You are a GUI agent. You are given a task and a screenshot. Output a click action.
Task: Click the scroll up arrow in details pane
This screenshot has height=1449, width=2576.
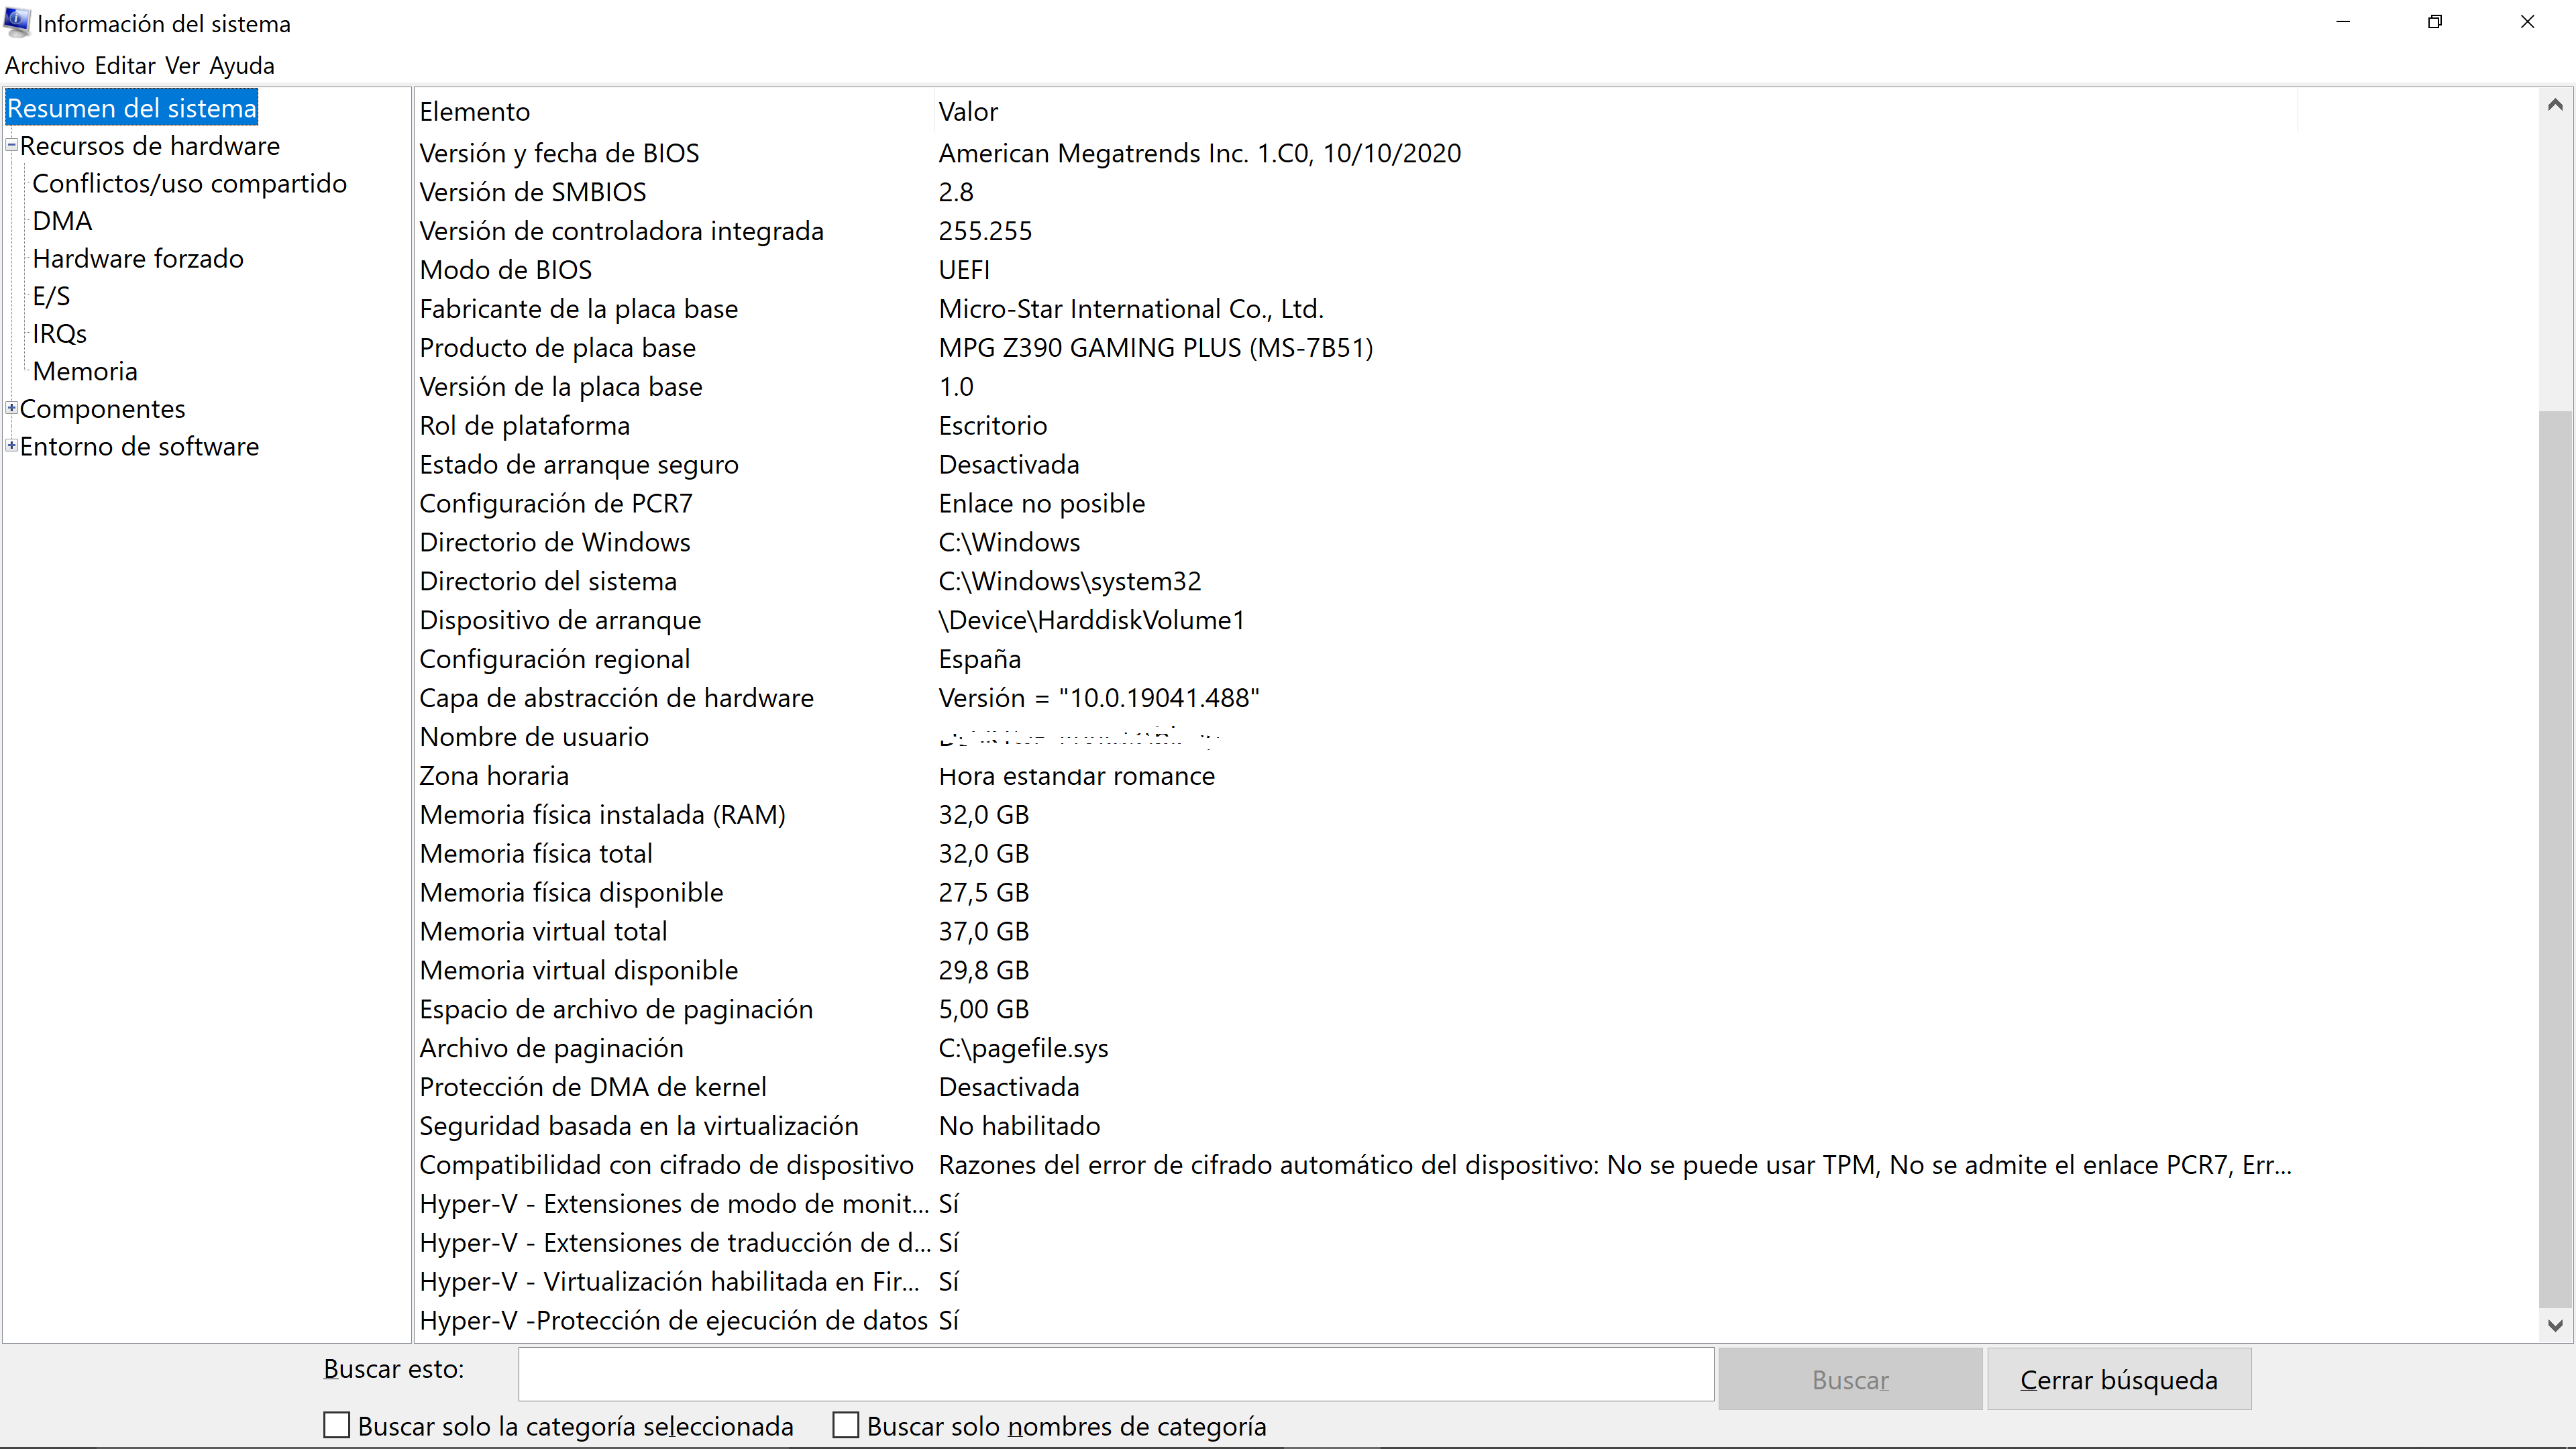(x=2555, y=105)
